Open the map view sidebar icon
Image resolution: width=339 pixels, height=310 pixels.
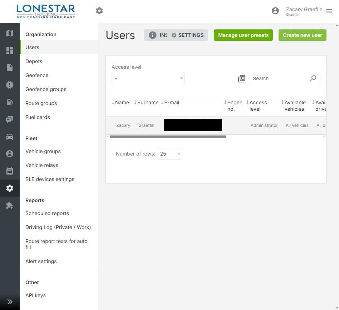[10, 33]
